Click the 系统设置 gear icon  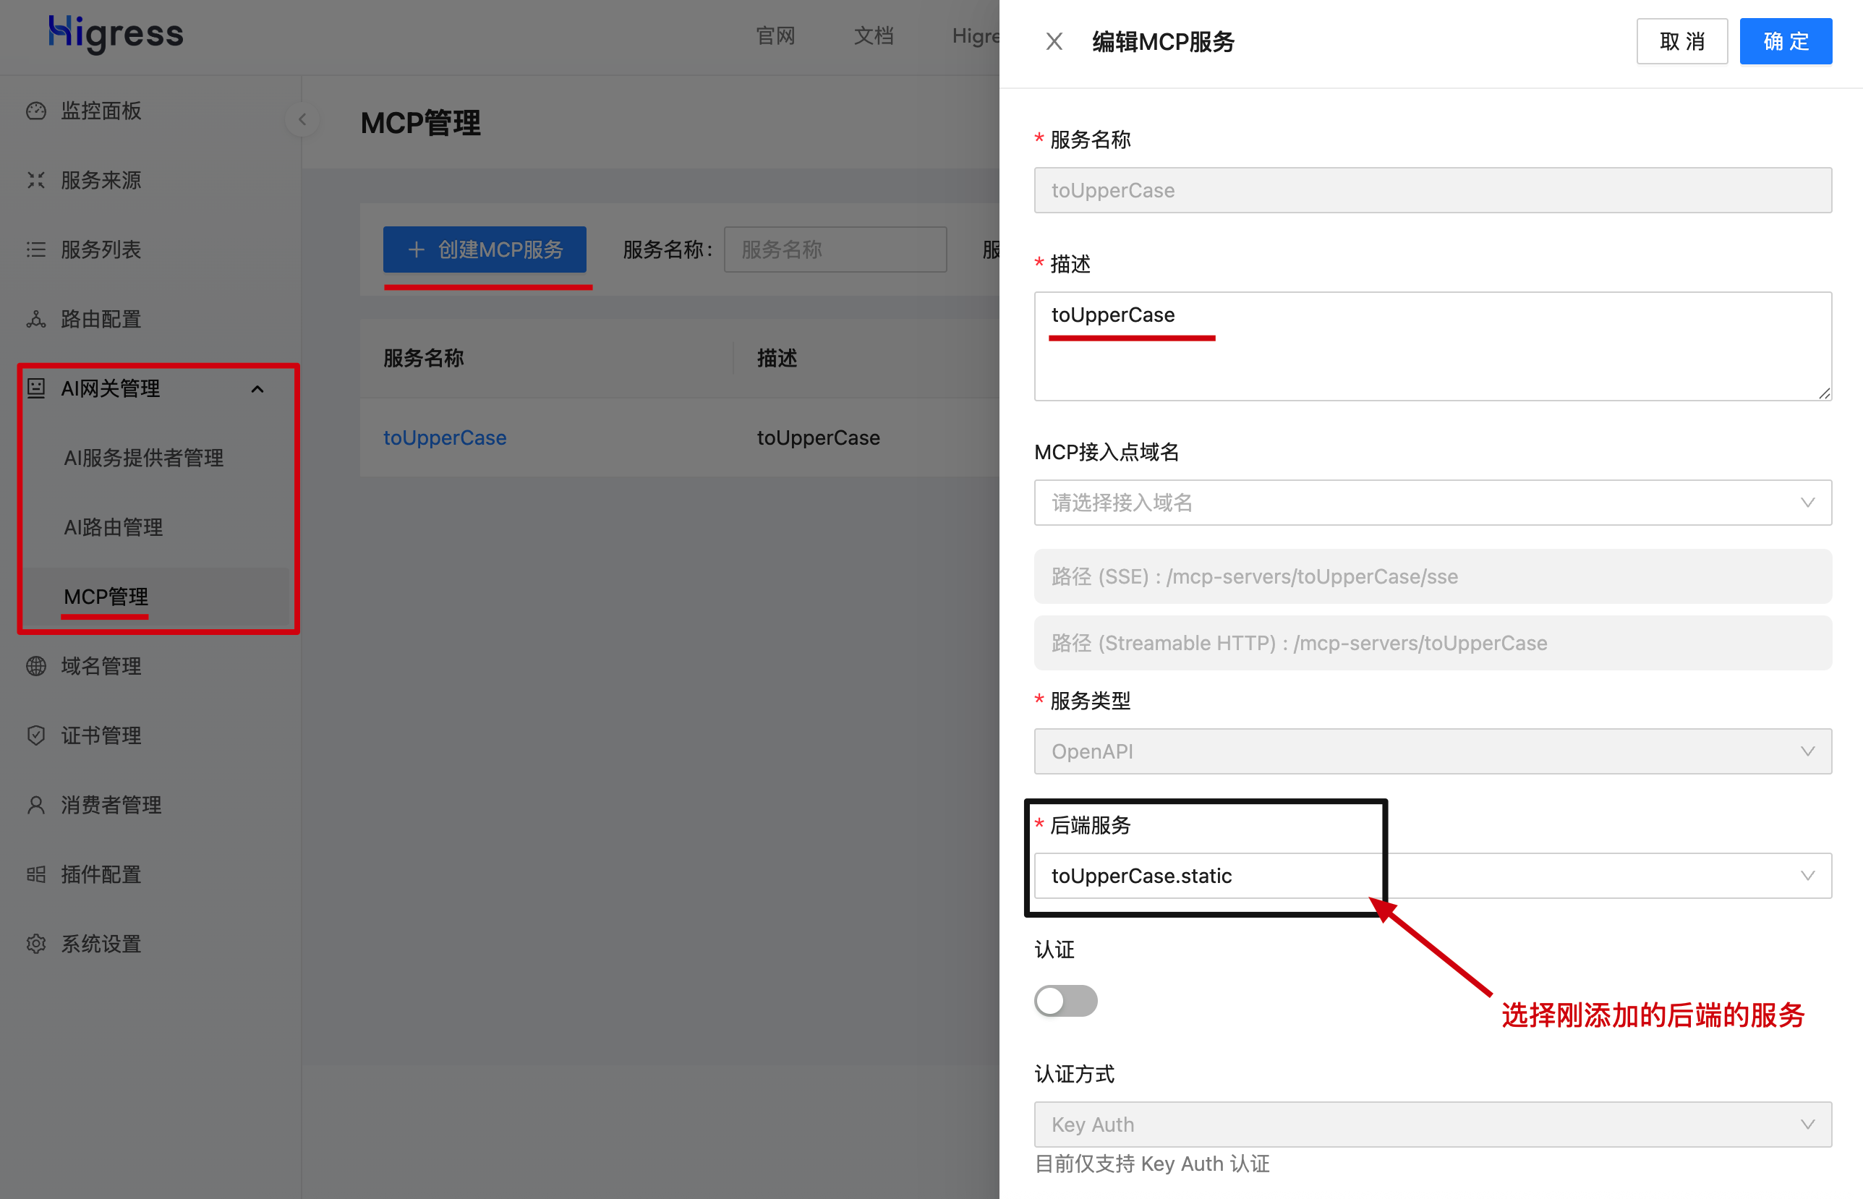pyautogui.click(x=36, y=944)
